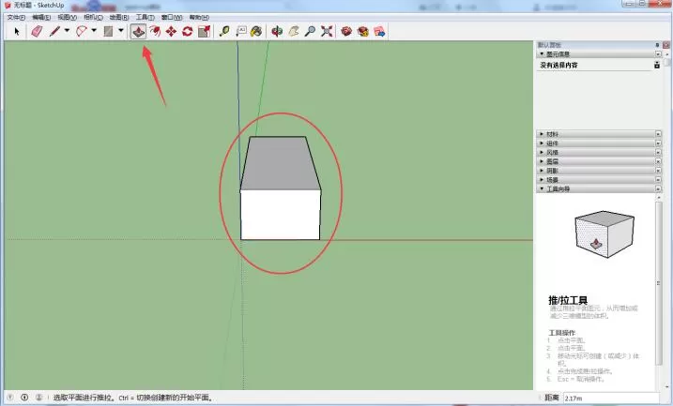This screenshot has width=673, height=406.
Task: Open the 文件(F) menu
Action: click(x=16, y=17)
